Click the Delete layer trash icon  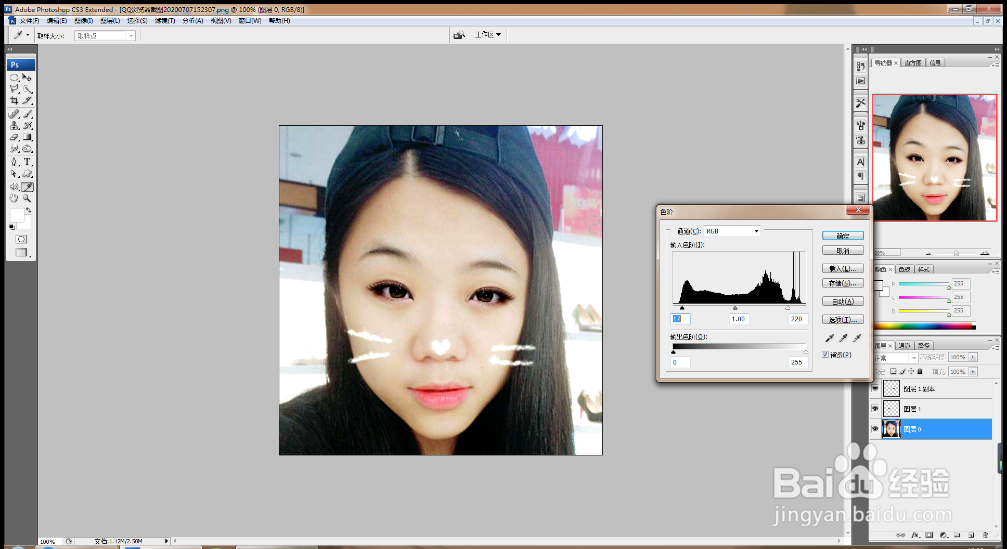pos(985,535)
